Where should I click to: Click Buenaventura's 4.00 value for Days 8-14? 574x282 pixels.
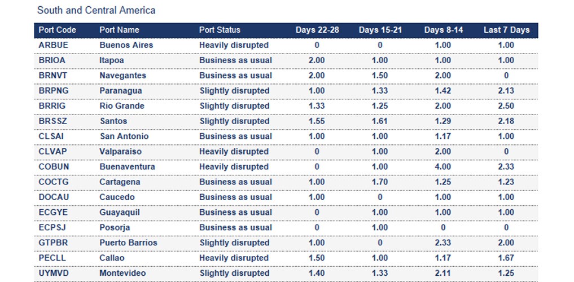point(443,167)
